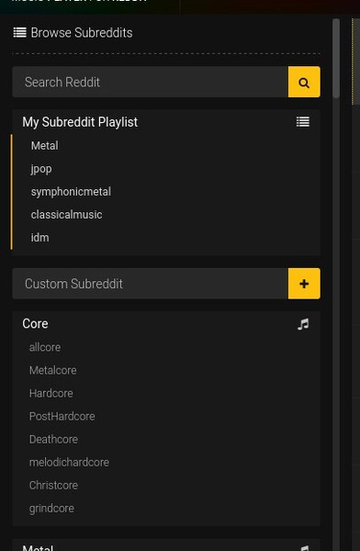Click the Core category header
This screenshot has width=360, height=551.
[x=35, y=323]
